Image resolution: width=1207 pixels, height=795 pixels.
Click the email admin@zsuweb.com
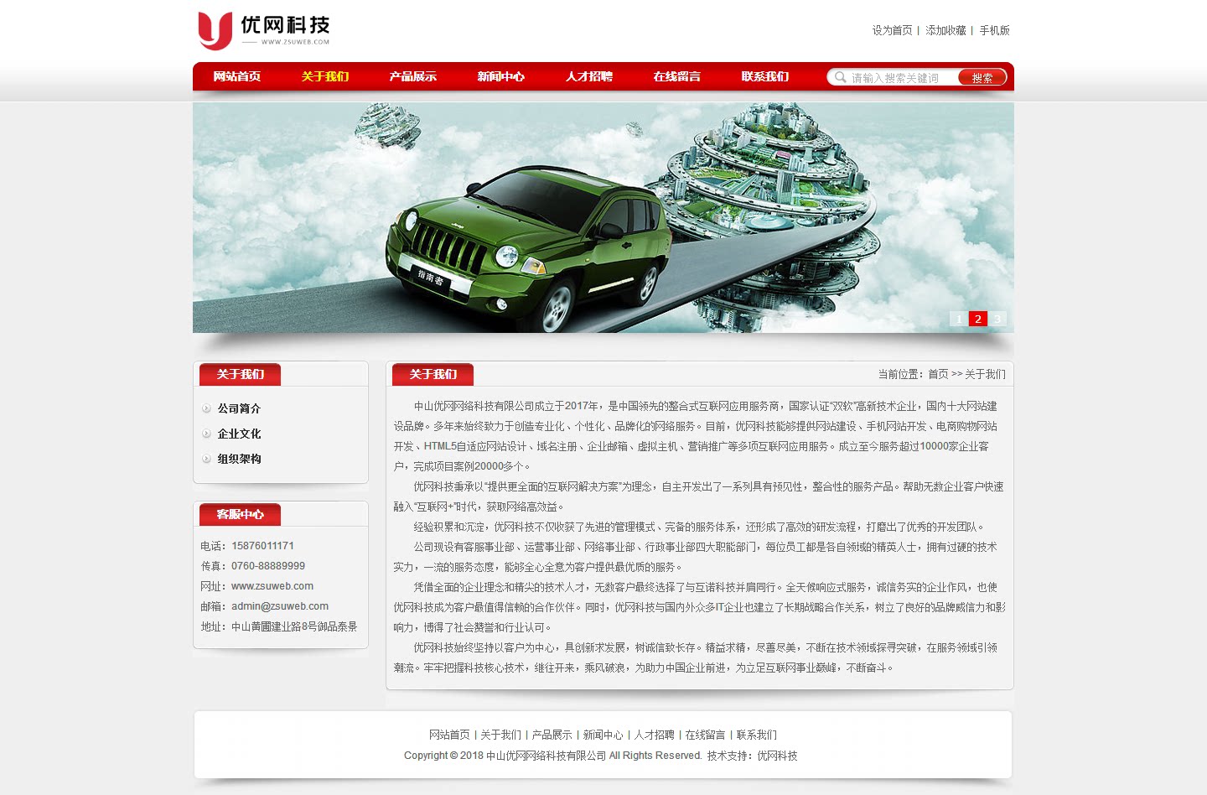pyautogui.click(x=280, y=606)
